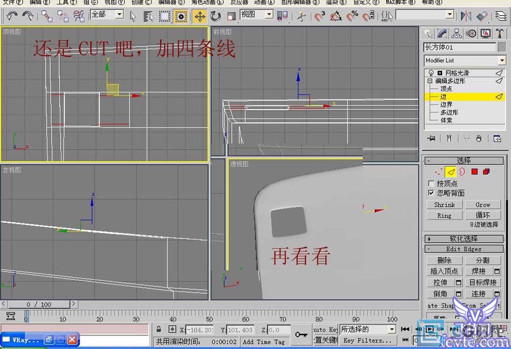This screenshot has height=349, width=511.
Task: Select 多边形 sub-object in modifier stack
Action: point(449,112)
